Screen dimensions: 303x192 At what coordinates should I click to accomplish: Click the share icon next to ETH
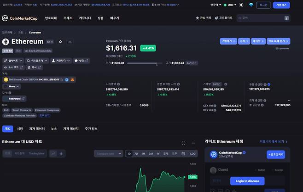[x=70, y=42]
